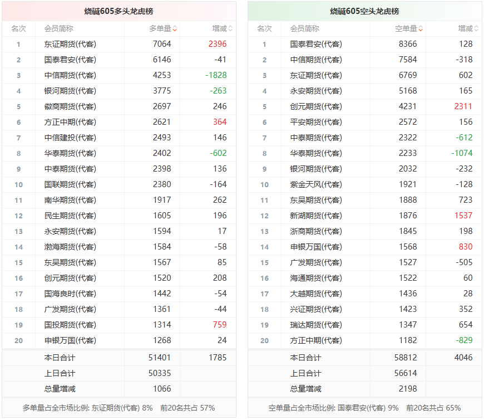Screen dimensions: 484x420
Task: Click 浙商期货(代客) member name
Action: (316, 232)
